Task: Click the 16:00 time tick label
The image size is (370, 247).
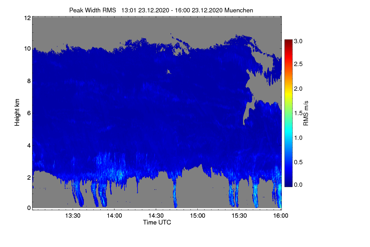Action: 281,216
